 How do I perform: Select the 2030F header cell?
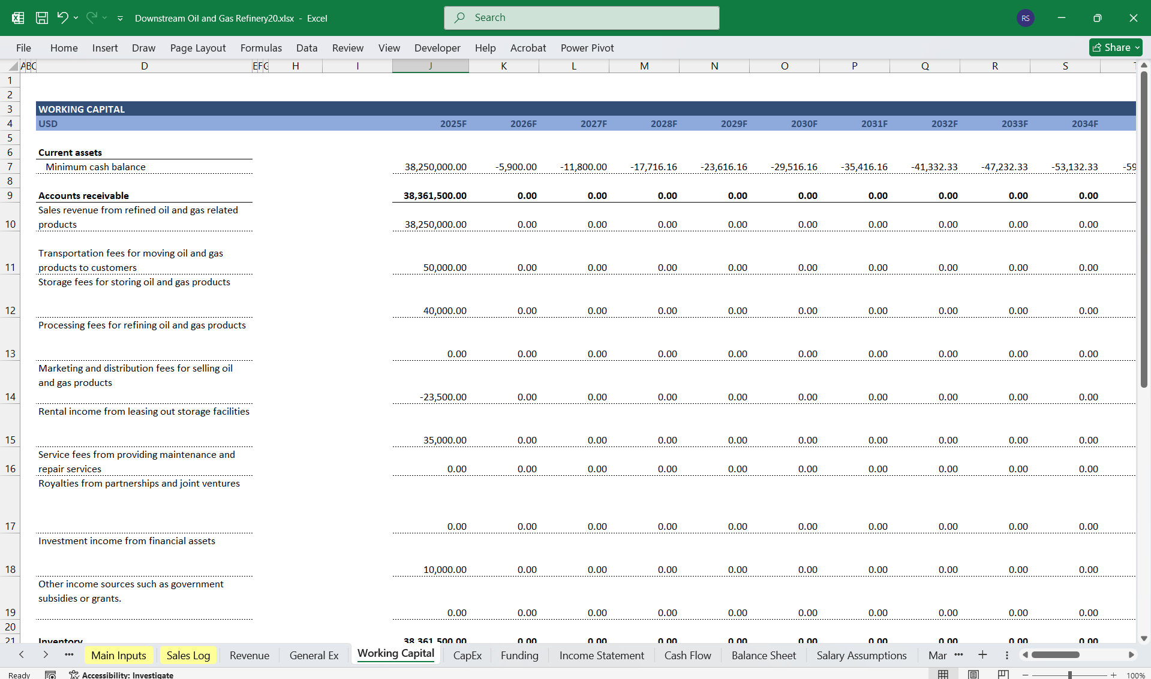click(x=785, y=123)
